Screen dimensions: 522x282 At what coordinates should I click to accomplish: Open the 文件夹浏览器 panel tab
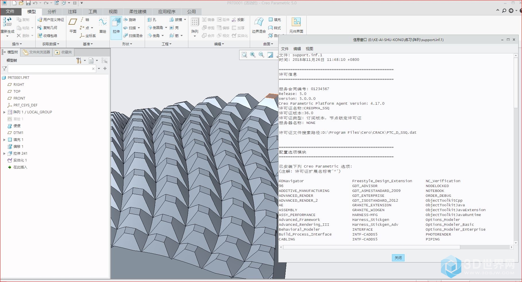point(36,52)
